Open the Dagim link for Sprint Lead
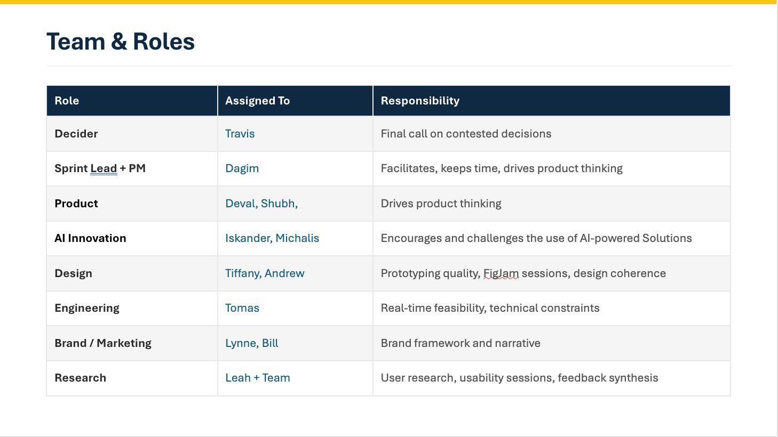The width and height of the screenshot is (778, 437). click(x=242, y=168)
